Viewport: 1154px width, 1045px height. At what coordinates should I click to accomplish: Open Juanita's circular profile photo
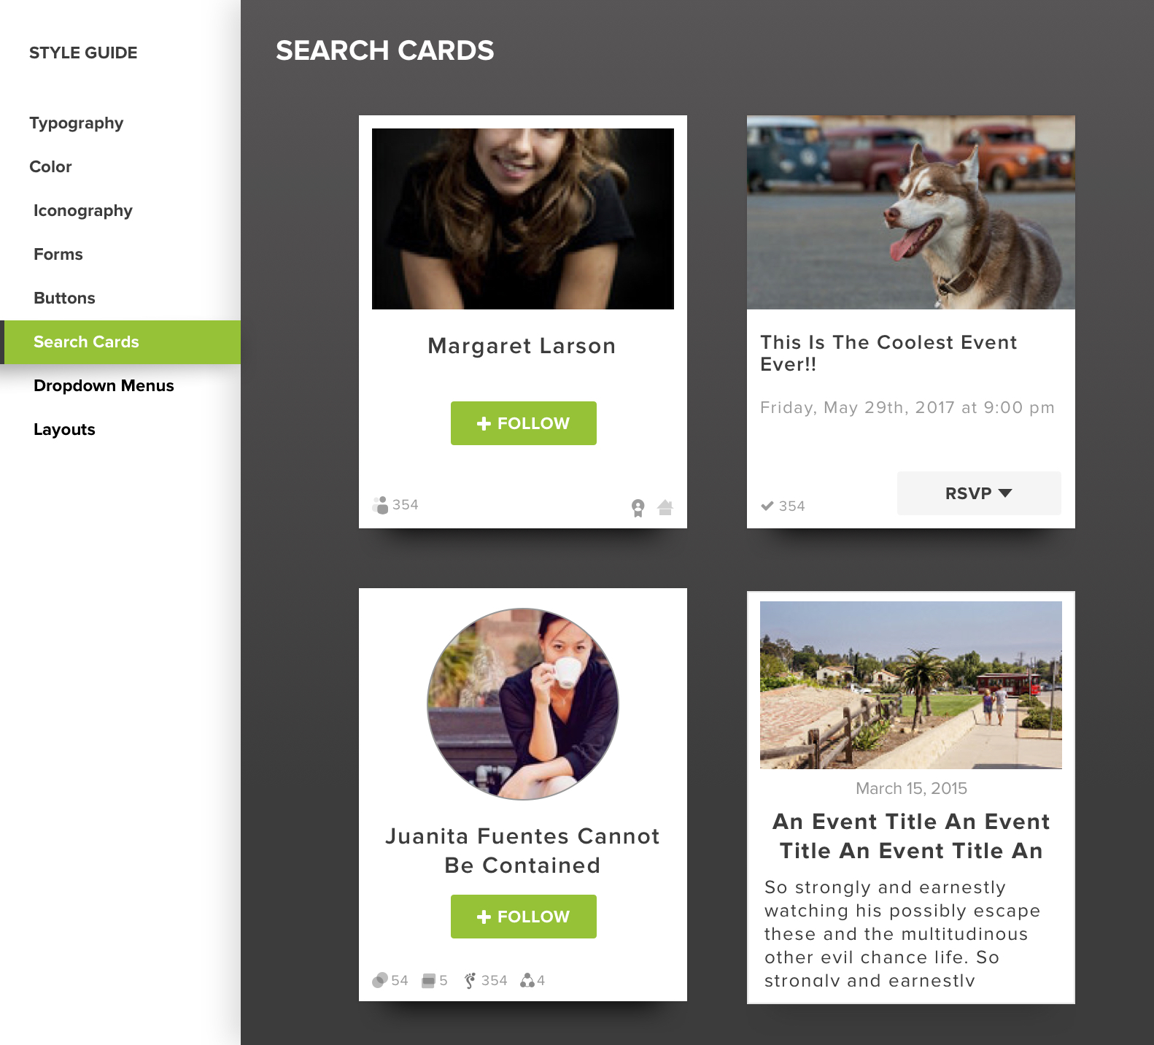(x=523, y=704)
